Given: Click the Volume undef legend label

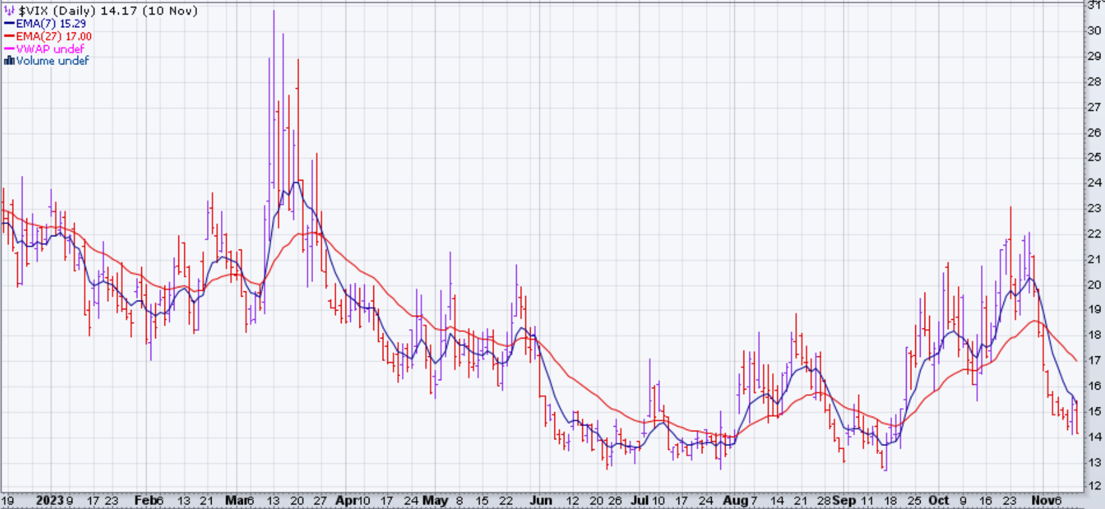Looking at the screenshot, I should (52, 61).
